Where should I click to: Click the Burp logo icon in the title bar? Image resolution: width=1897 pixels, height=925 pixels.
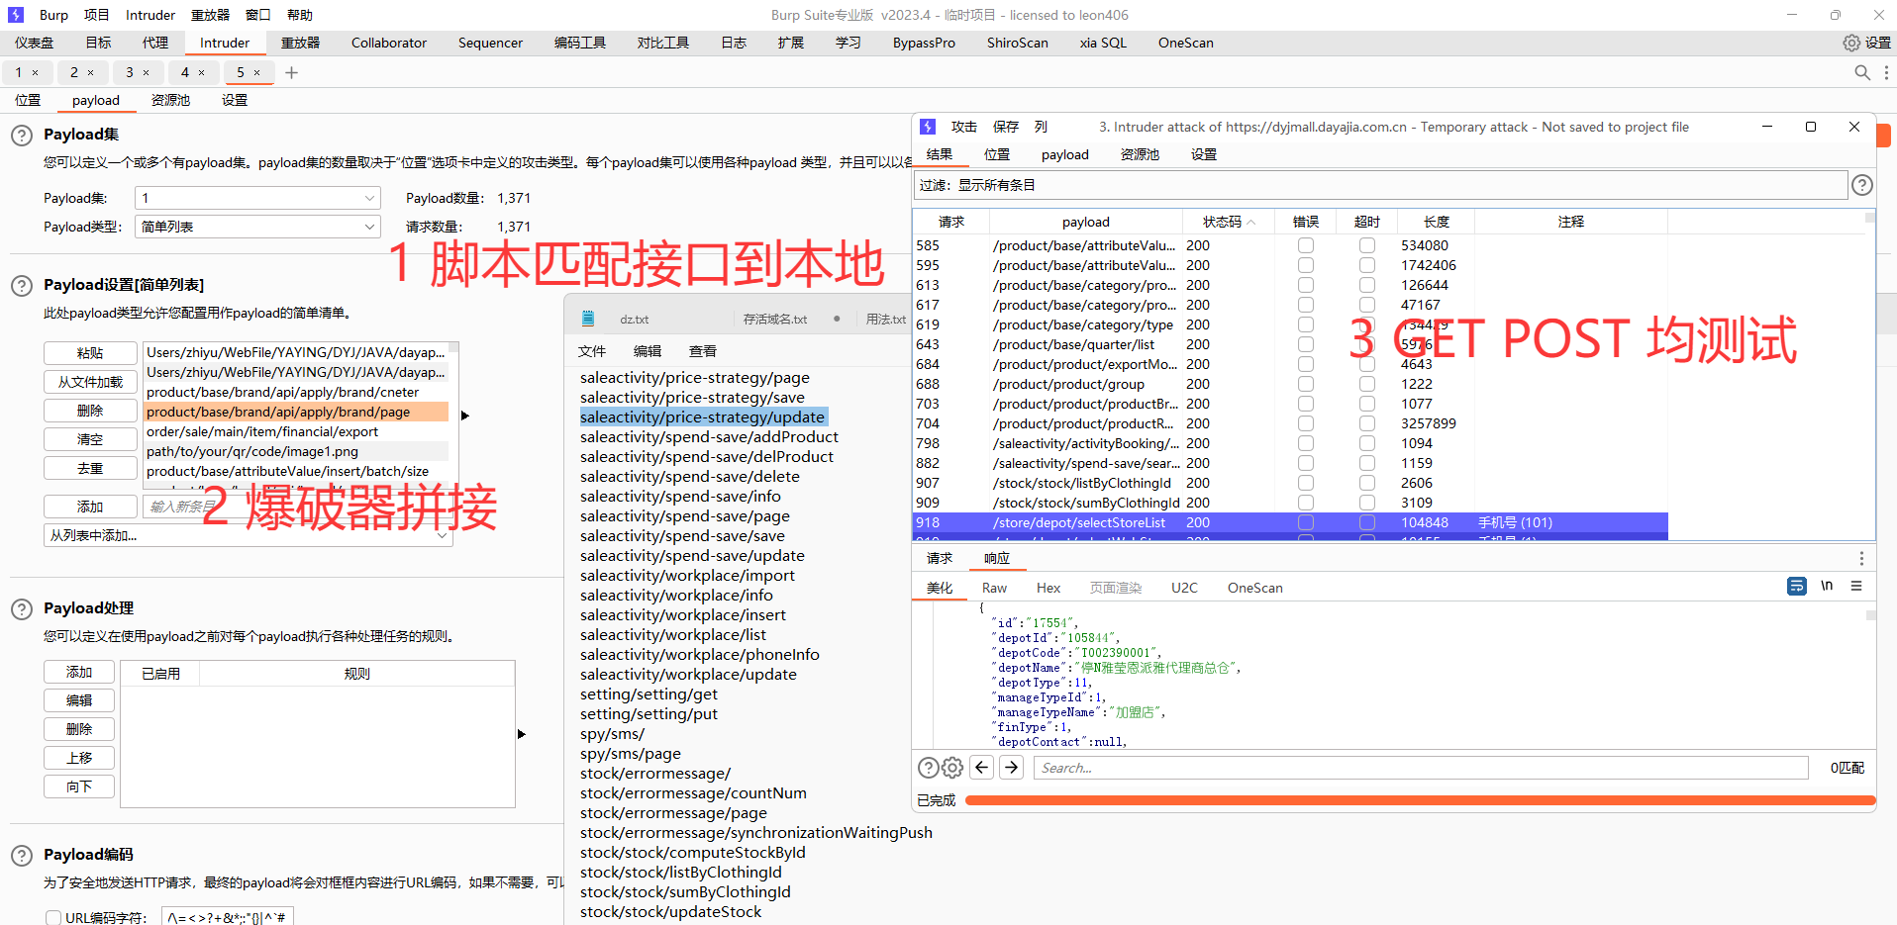pyautogui.click(x=16, y=15)
